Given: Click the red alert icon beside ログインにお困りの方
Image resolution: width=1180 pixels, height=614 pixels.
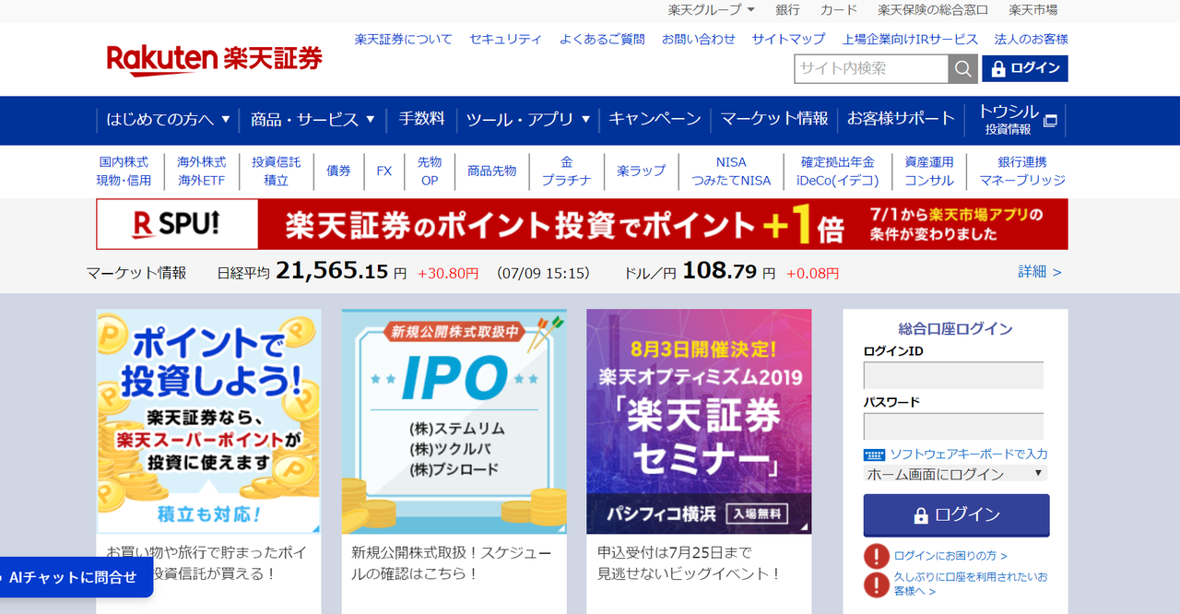Looking at the screenshot, I should click(877, 556).
